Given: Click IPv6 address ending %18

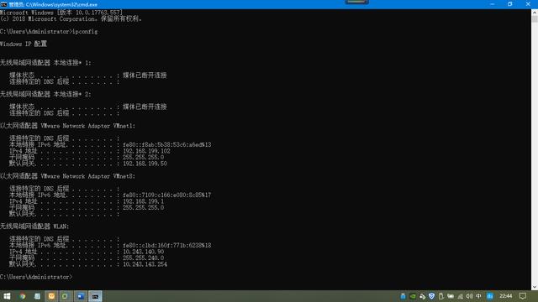Looking at the screenshot, I should [x=167, y=246].
